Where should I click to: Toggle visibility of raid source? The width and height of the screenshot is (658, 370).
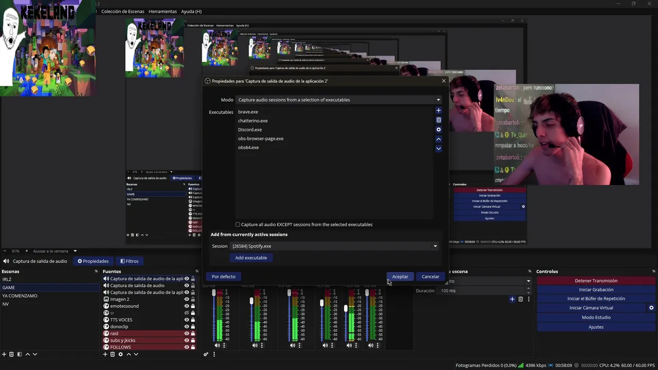click(x=187, y=334)
